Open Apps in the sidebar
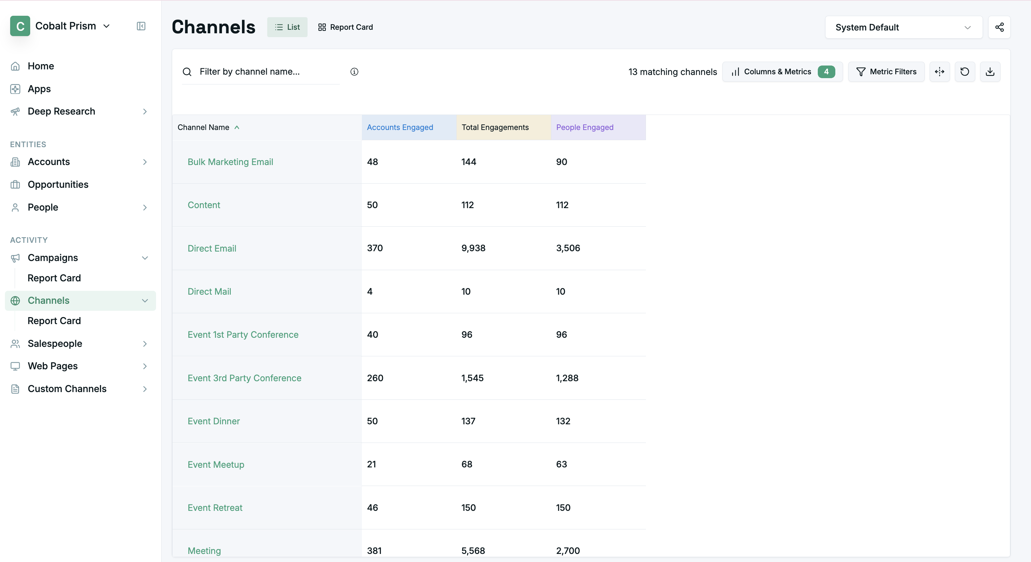The height and width of the screenshot is (562, 1031). pos(39,89)
